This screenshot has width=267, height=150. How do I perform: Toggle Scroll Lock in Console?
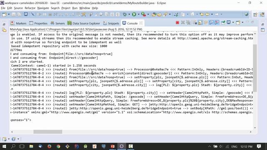click(200, 22)
